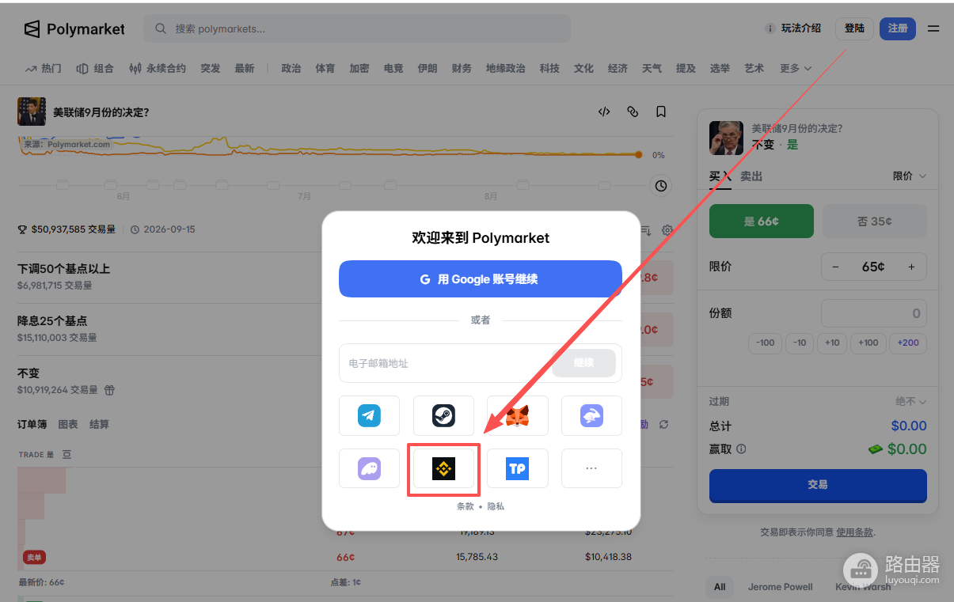Viewport: 954px width, 602px height.
Task: Open the 限价 order type dropdown
Action: coord(910,176)
